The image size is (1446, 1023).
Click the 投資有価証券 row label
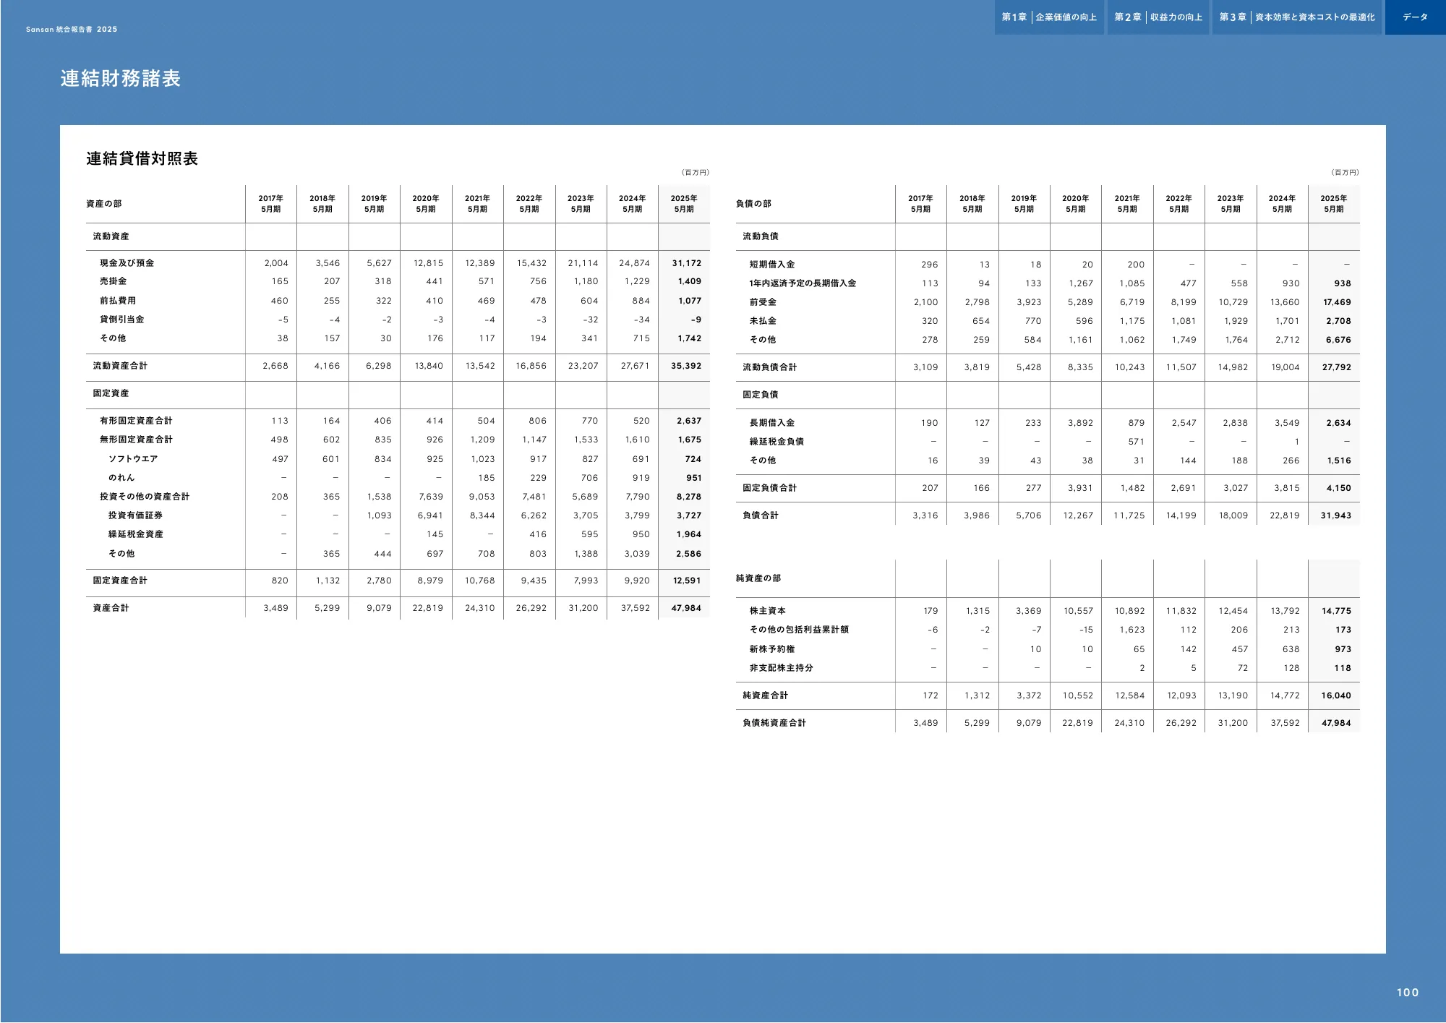135,515
